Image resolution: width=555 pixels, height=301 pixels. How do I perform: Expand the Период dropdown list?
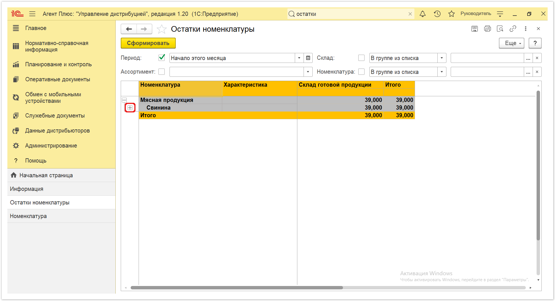(x=299, y=58)
